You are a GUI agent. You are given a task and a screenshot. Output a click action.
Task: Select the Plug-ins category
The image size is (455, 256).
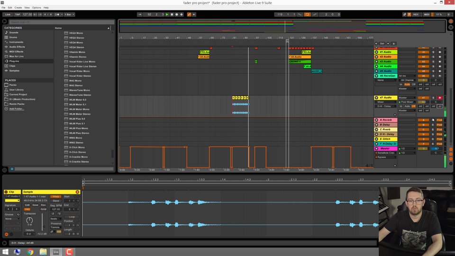coord(13,61)
